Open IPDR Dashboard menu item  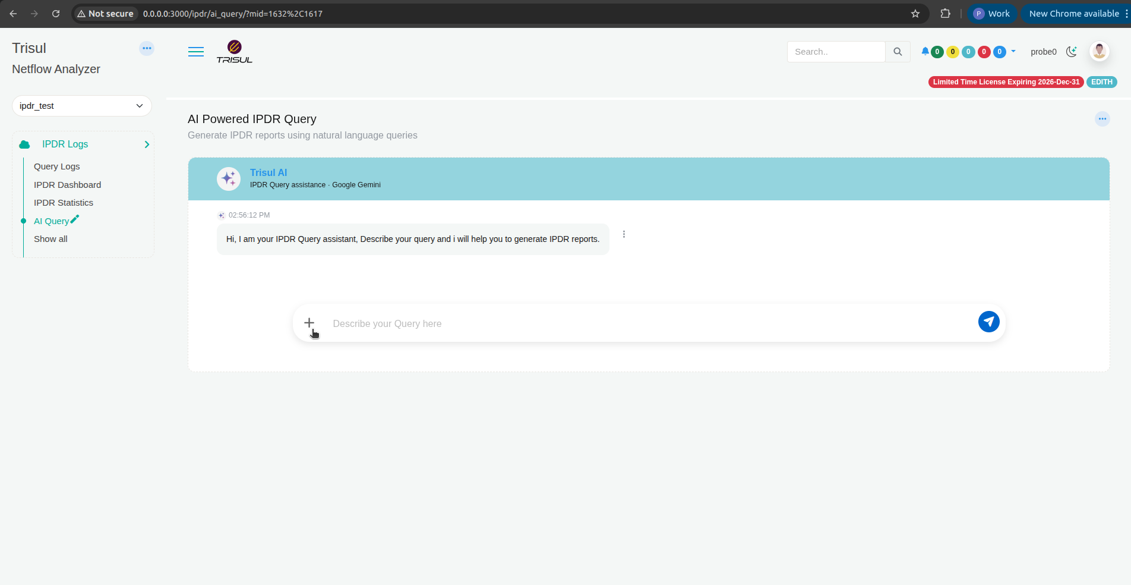(68, 185)
